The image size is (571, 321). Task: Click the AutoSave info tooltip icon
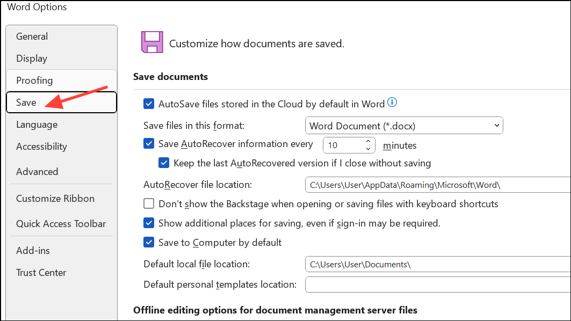(x=392, y=102)
